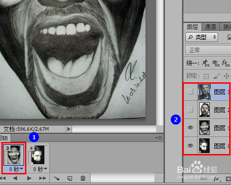
Task: Click the unify layer style fx icon
Action: [x=225, y=63]
